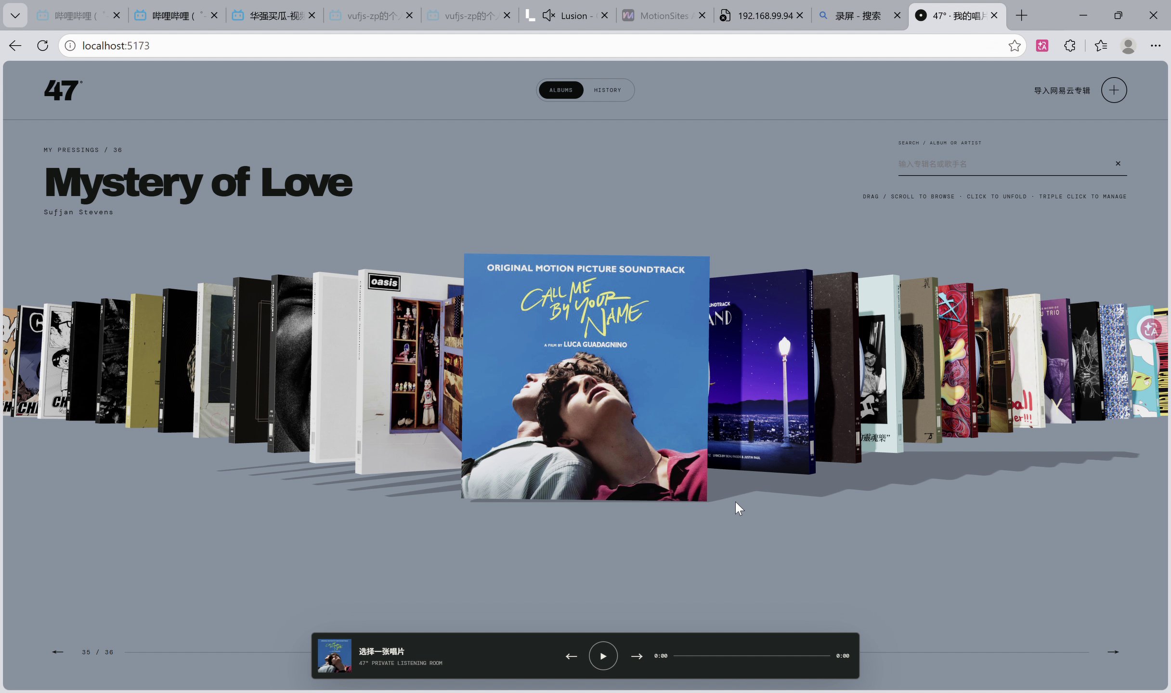Bookmark this page with the star icon
This screenshot has height=693, width=1171.
click(x=1014, y=46)
